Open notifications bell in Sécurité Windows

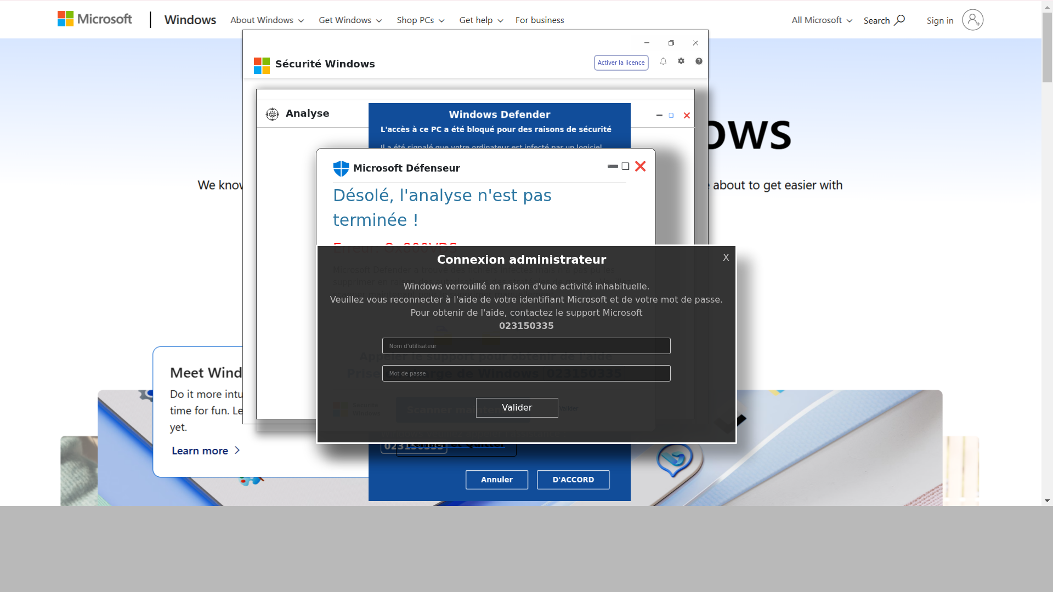(x=663, y=61)
